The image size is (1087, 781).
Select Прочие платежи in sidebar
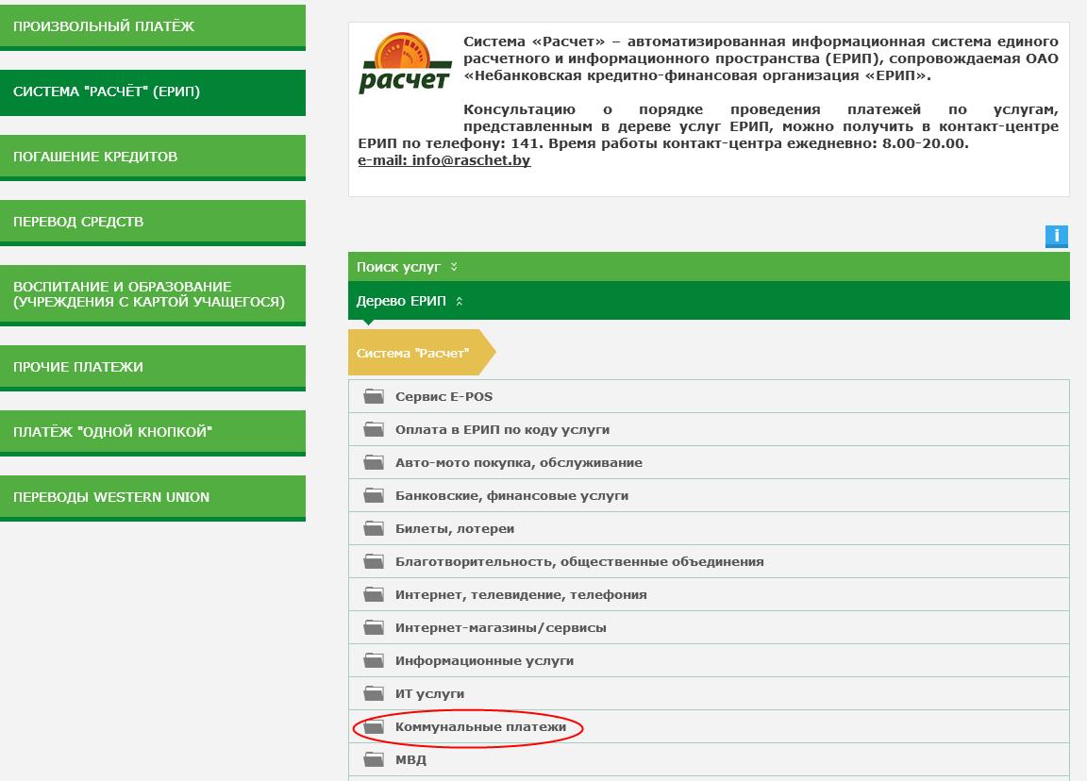tap(153, 368)
